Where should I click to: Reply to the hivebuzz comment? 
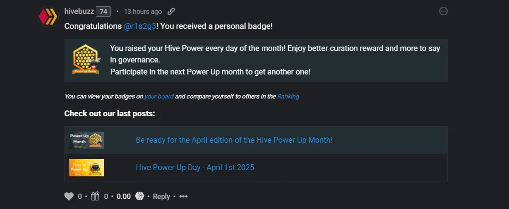click(161, 197)
